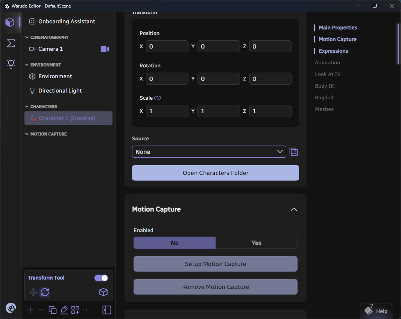
Task: Click the Position Y input field
Action: coord(219,46)
